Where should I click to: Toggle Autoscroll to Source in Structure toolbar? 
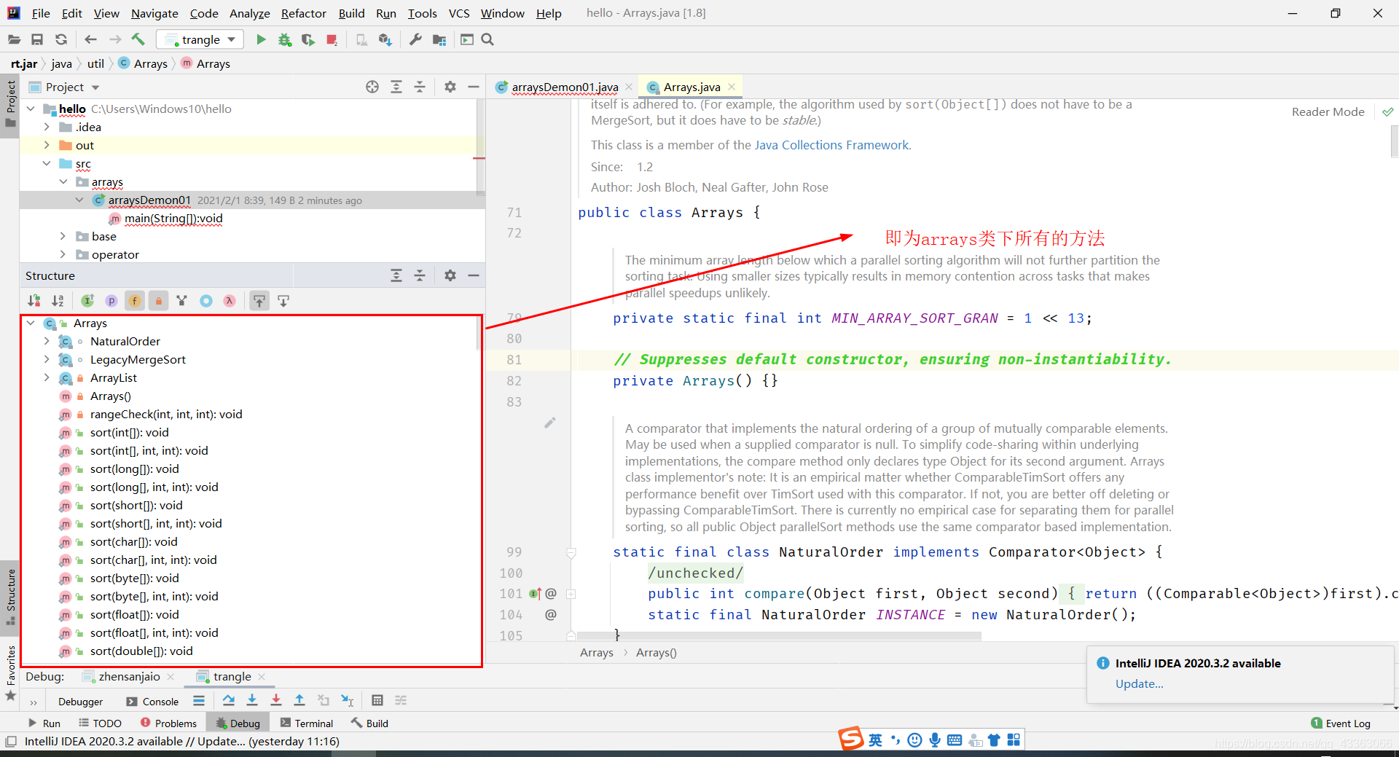pyautogui.click(x=259, y=300)
